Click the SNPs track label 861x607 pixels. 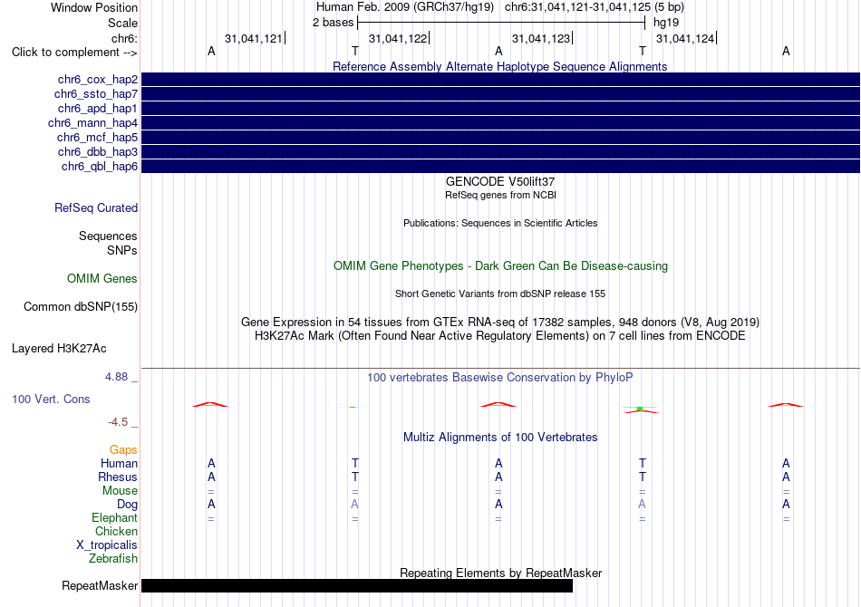pyautogui.click(x=122, y=250)
